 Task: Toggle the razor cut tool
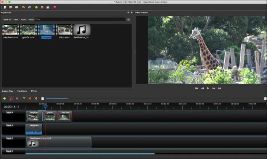(x=17, y=99)
